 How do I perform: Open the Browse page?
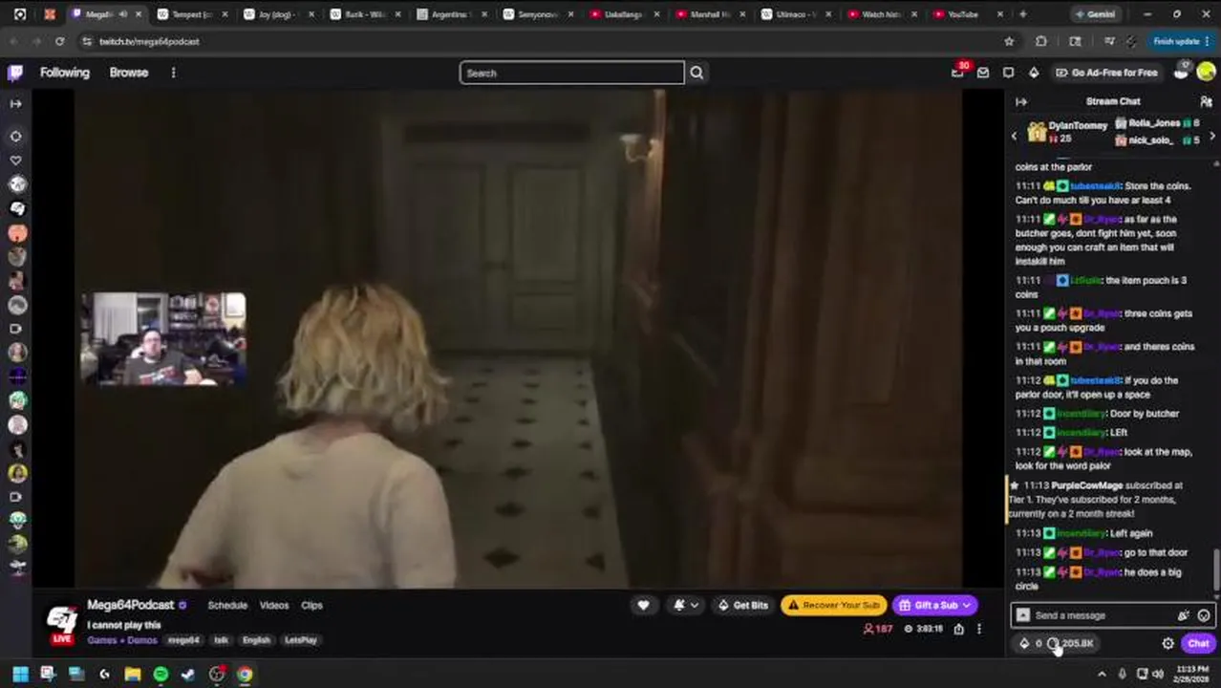point(129,73)
